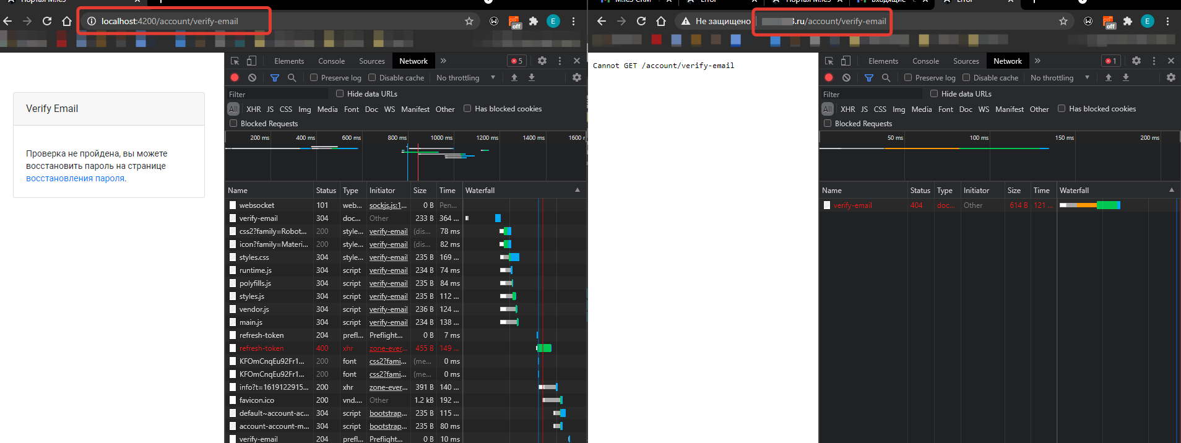Check Has blocked cookies in left DevTools
1181x443 pixels.
pyautogui.click(x=467, y=108)
